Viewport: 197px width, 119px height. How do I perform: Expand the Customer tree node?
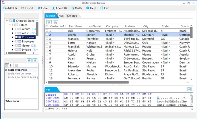[x=13, y=37]
